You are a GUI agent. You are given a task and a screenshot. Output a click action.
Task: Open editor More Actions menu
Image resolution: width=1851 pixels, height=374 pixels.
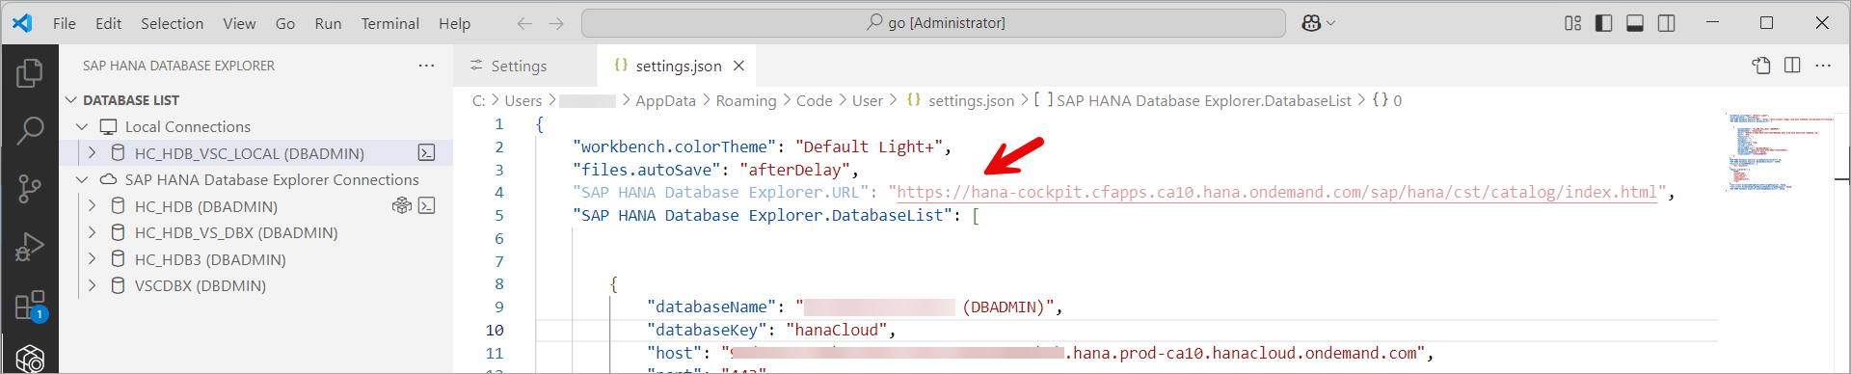pyautogui.click(x=1823, y=66)
